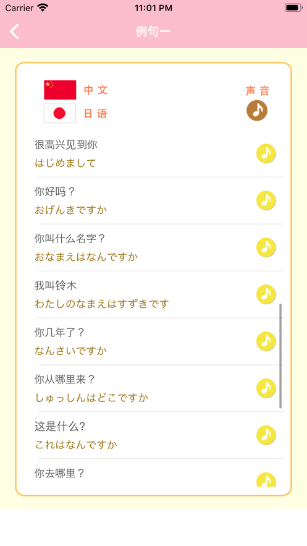This screenshot has height=546, width=307.
Task: Click the brown sound note button under 声音
Action: [x=257, y=111]
